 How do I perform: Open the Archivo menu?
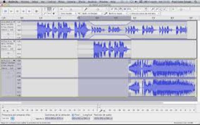25,2
